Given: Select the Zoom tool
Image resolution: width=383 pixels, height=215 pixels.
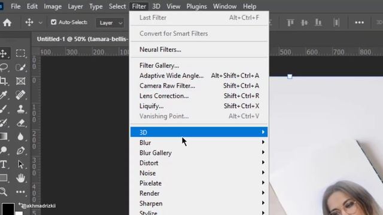Looking at the screenshot, I should (x=4, y=192).
